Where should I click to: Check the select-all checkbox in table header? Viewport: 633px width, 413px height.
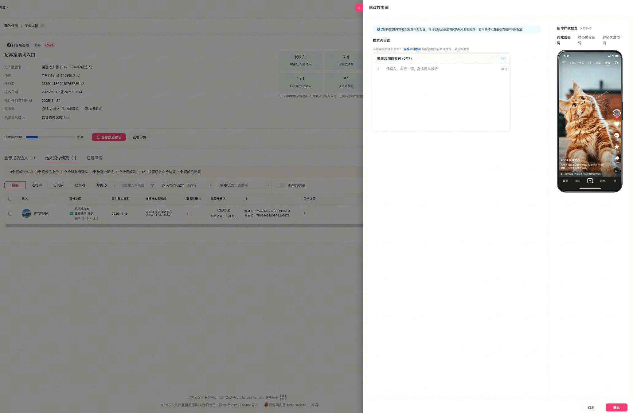point(10,199)
